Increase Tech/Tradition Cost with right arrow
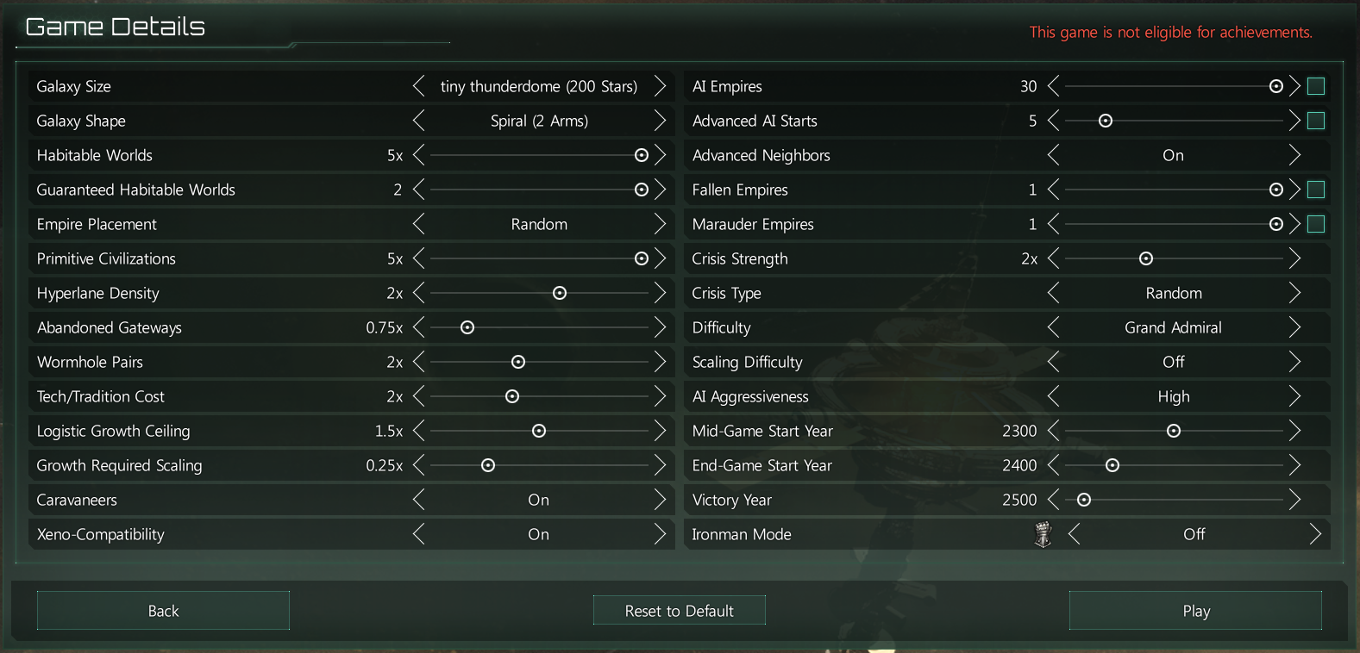 coord(660,396)
